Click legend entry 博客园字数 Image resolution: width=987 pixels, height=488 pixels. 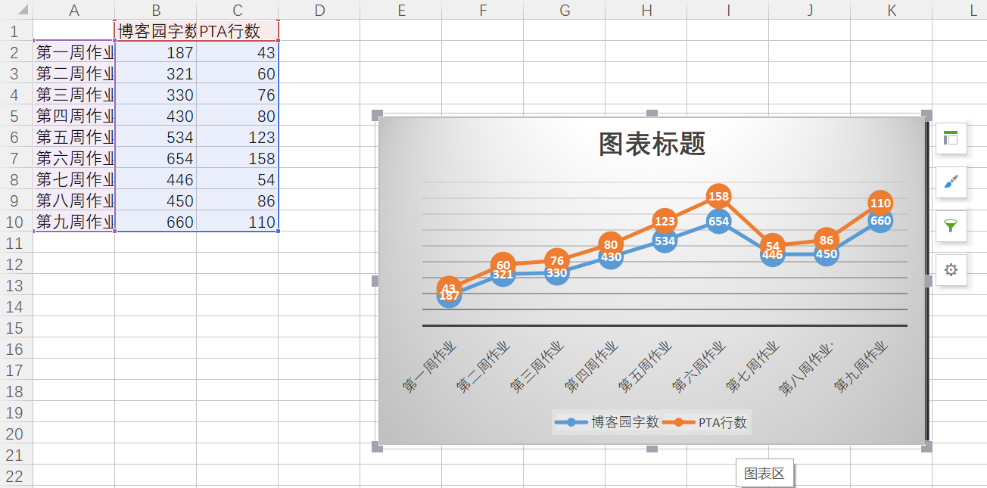coord(606,423)
